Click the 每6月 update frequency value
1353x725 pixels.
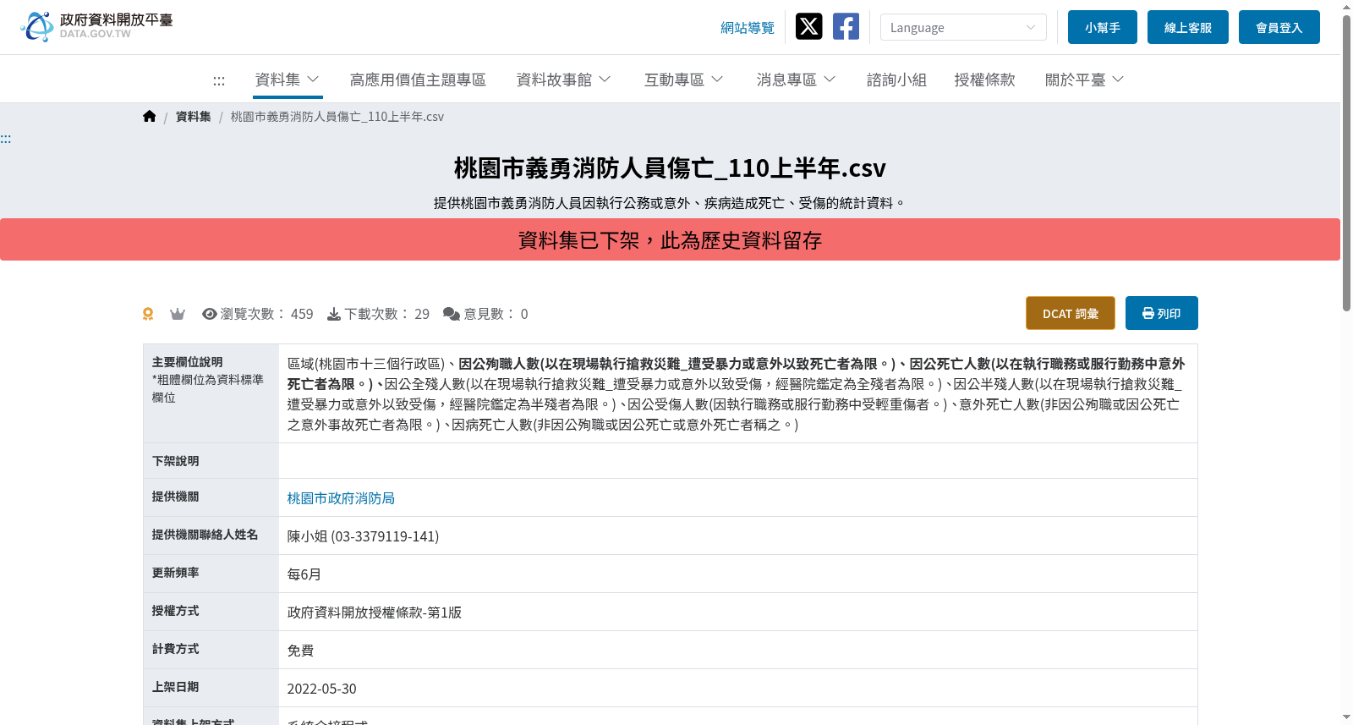click(304, 574)
